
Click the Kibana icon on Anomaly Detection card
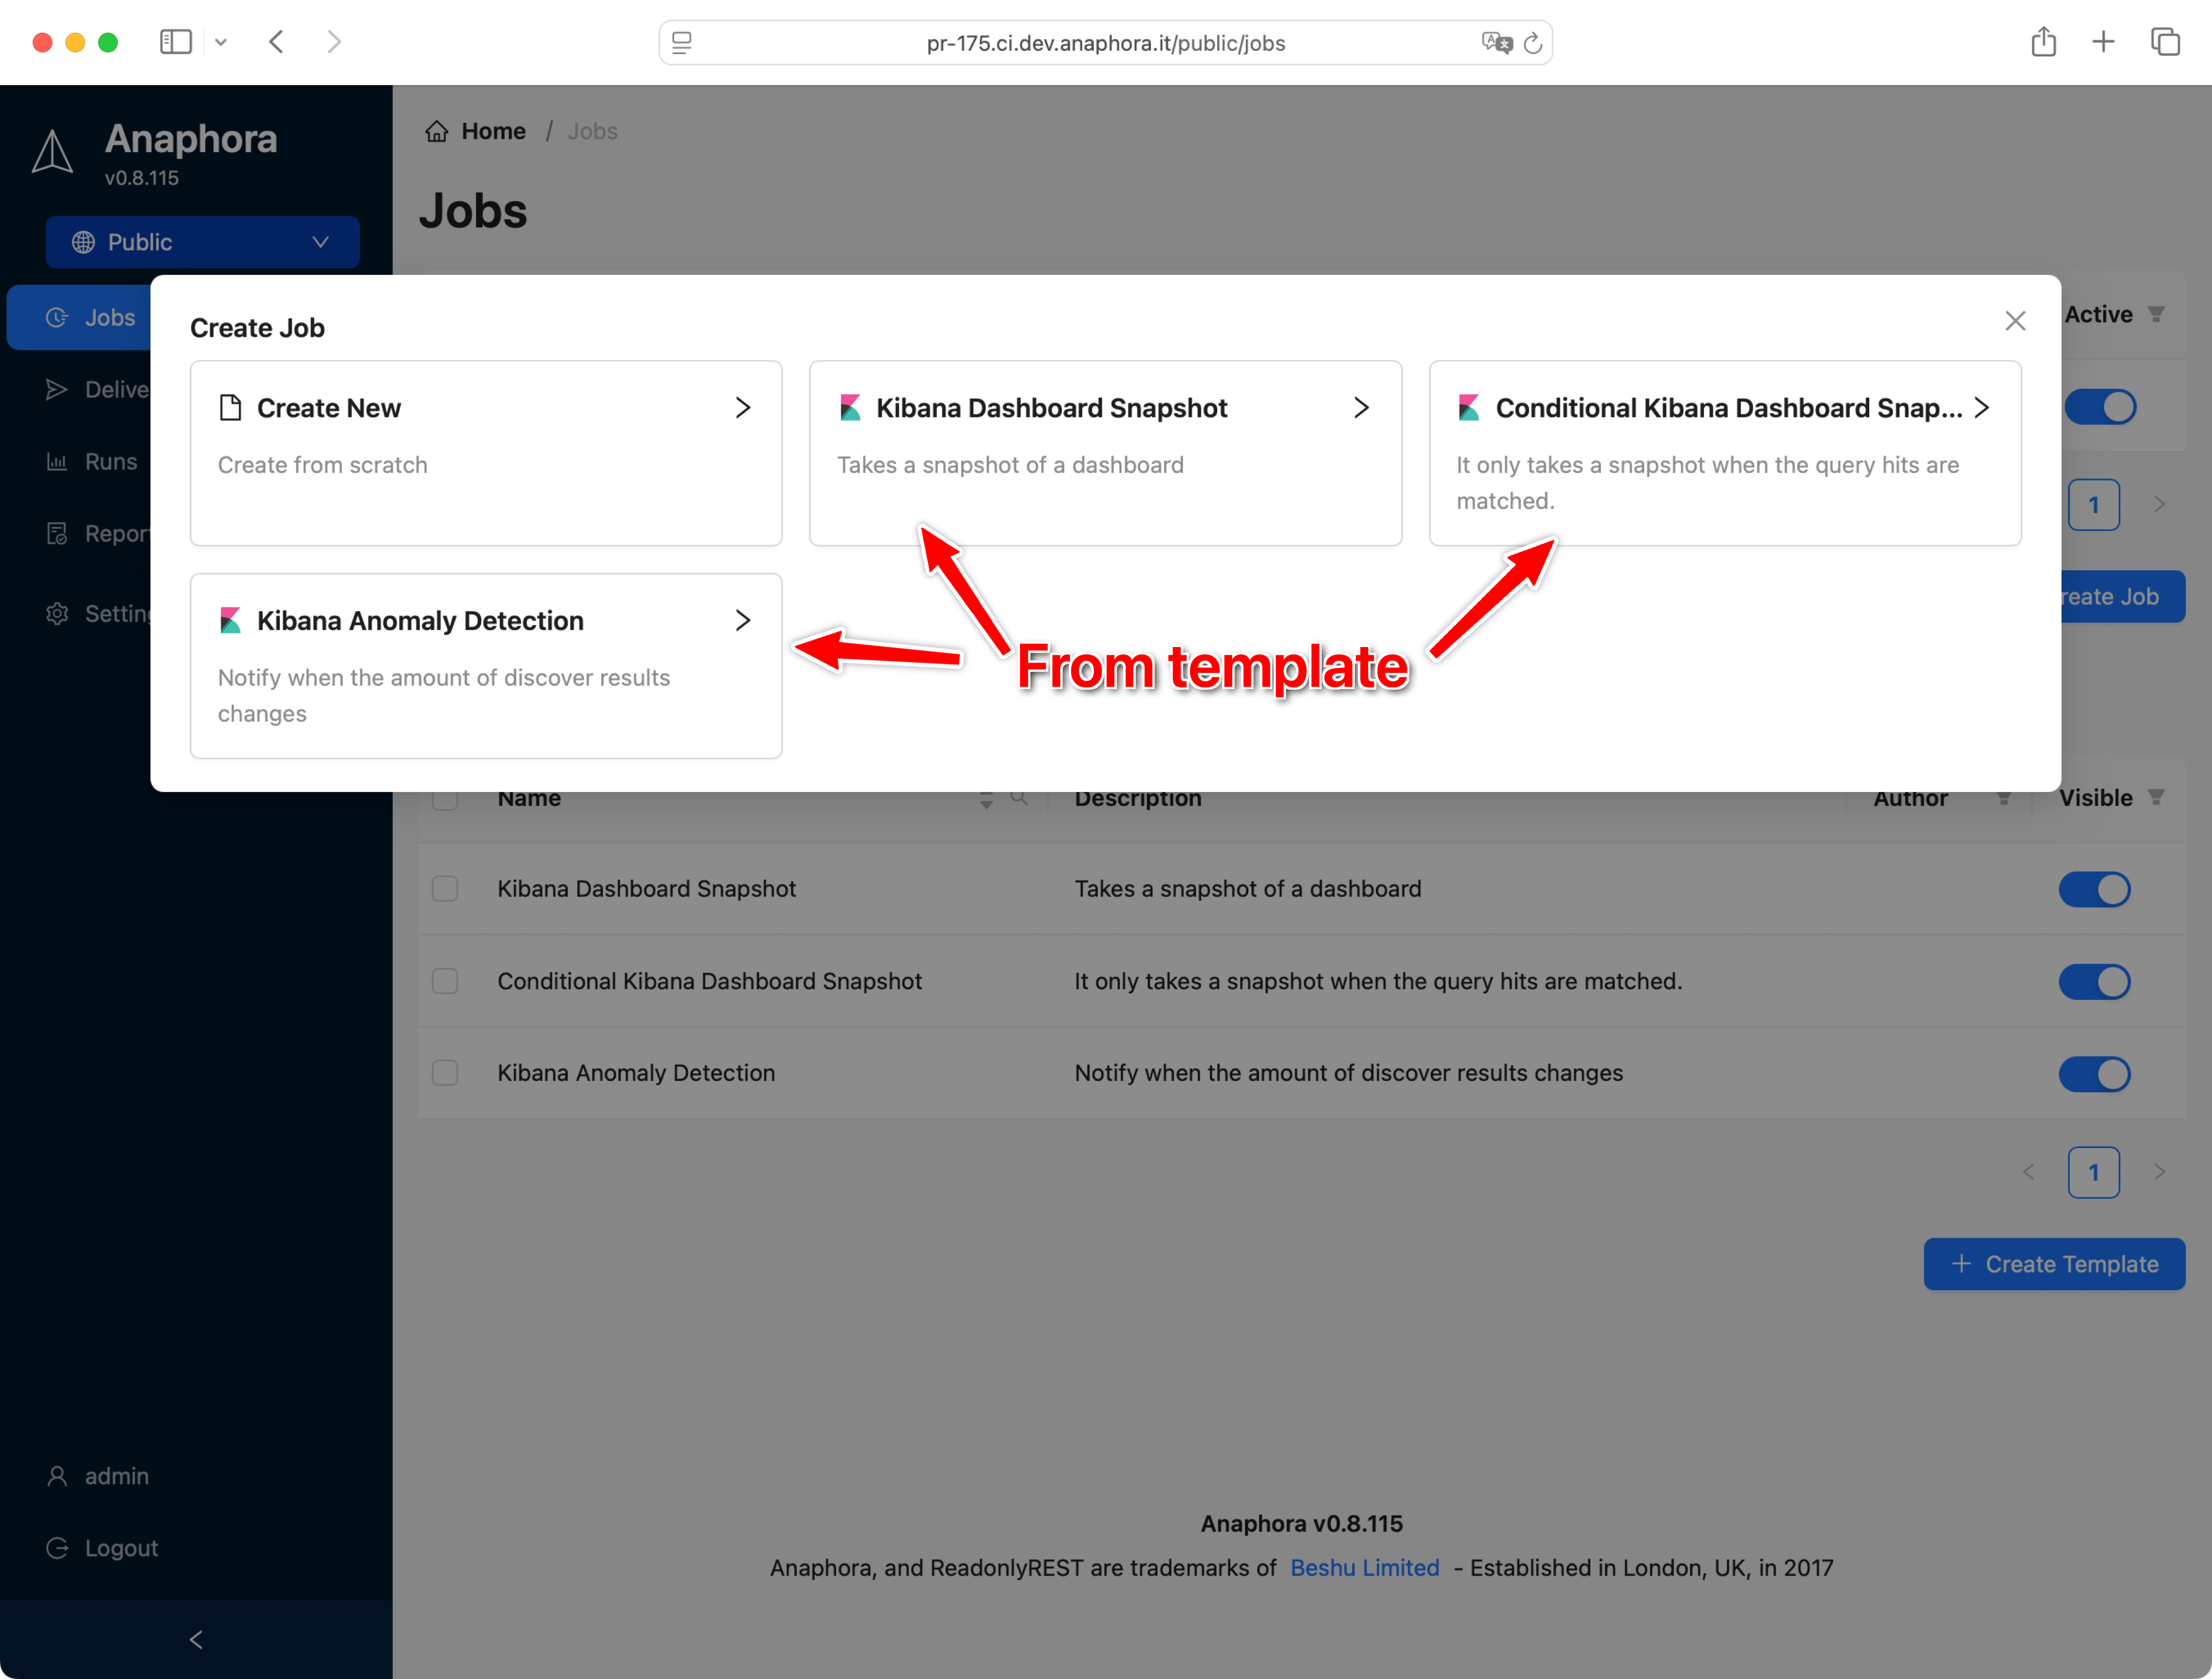[x=230, y=620]
